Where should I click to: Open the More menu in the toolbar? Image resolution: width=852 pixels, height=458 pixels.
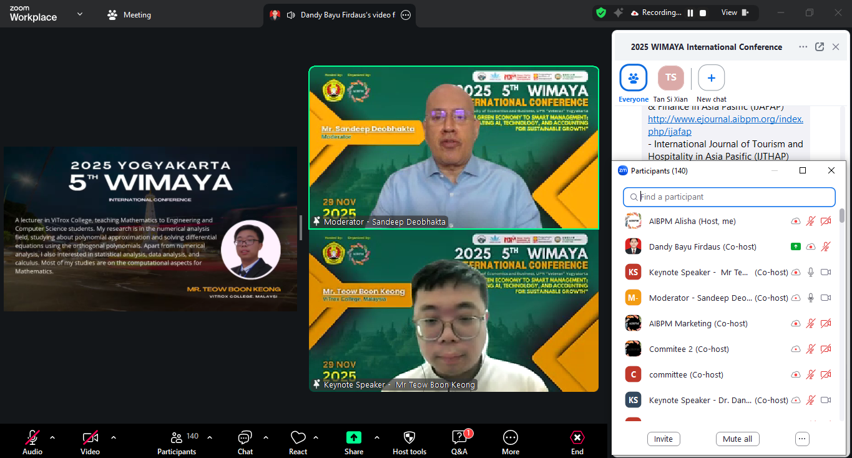pos(511,438)
